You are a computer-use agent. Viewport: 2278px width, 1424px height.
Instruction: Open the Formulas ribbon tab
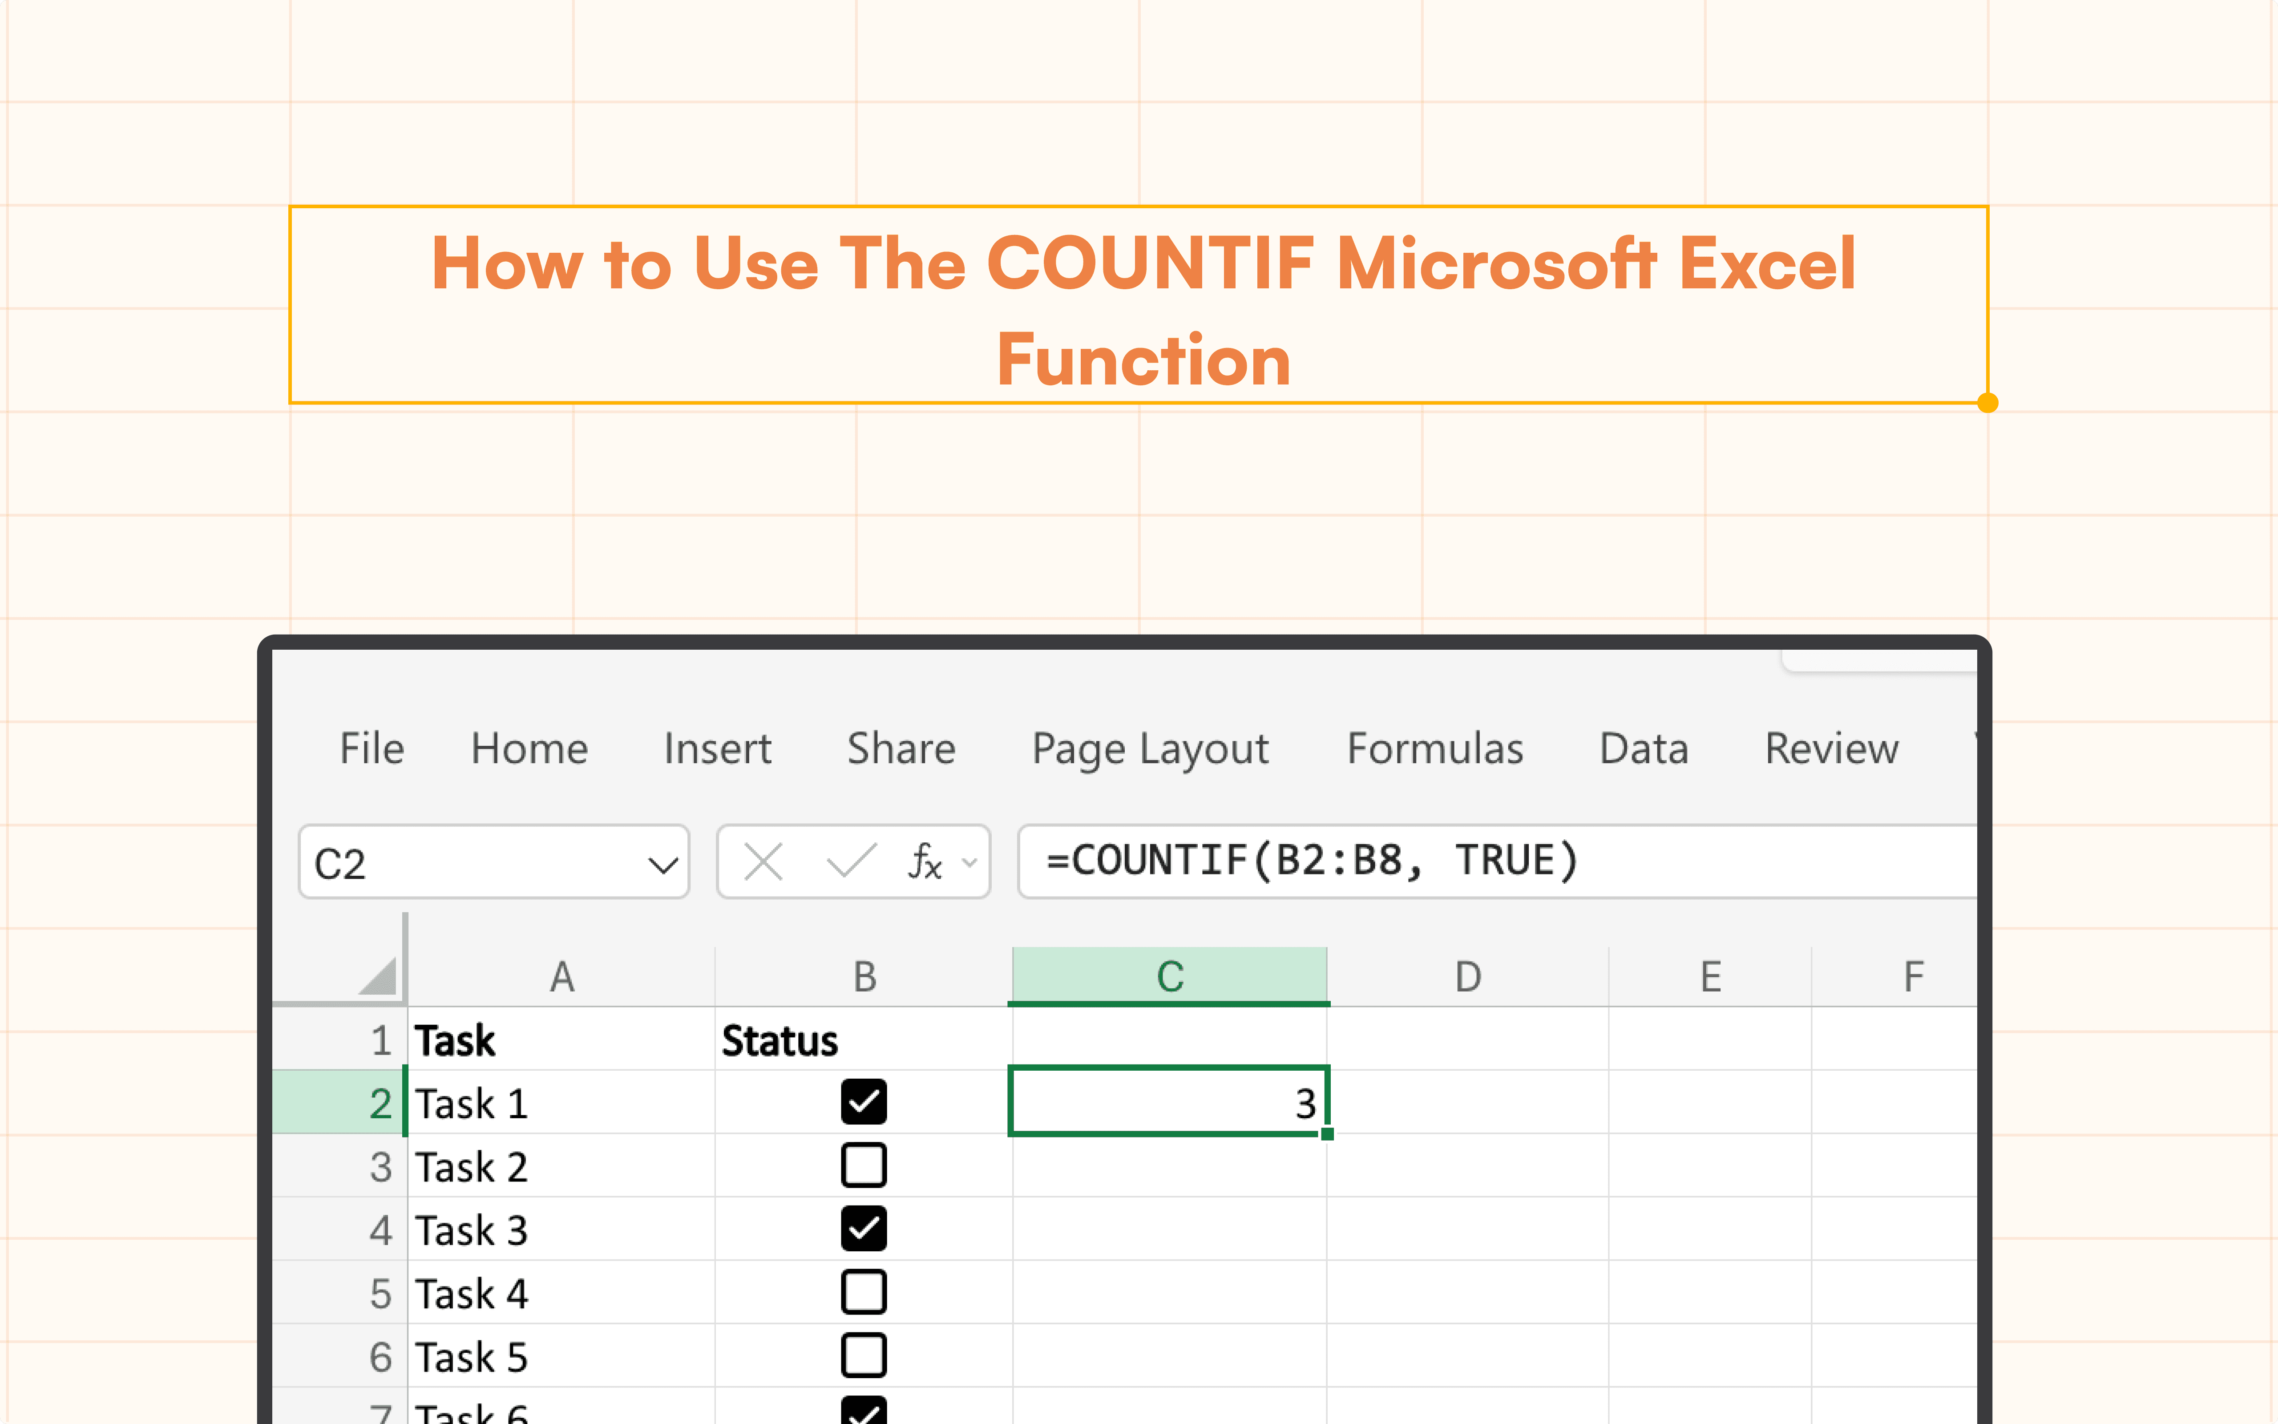(x=1434, y=749)
